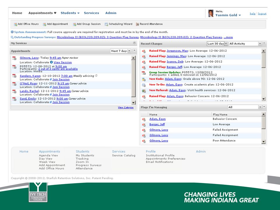280x210 pixels.
Task: Collapse the My Services panel
Action: pos(134,43)
